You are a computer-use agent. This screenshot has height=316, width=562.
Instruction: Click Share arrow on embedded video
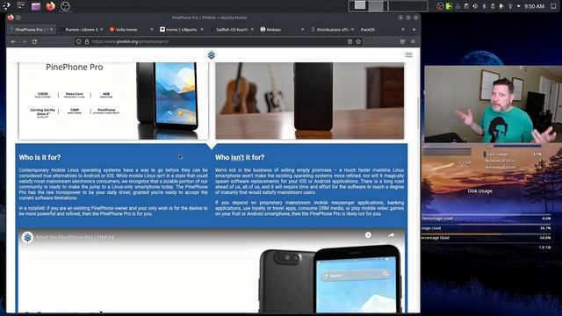(391, 235)
